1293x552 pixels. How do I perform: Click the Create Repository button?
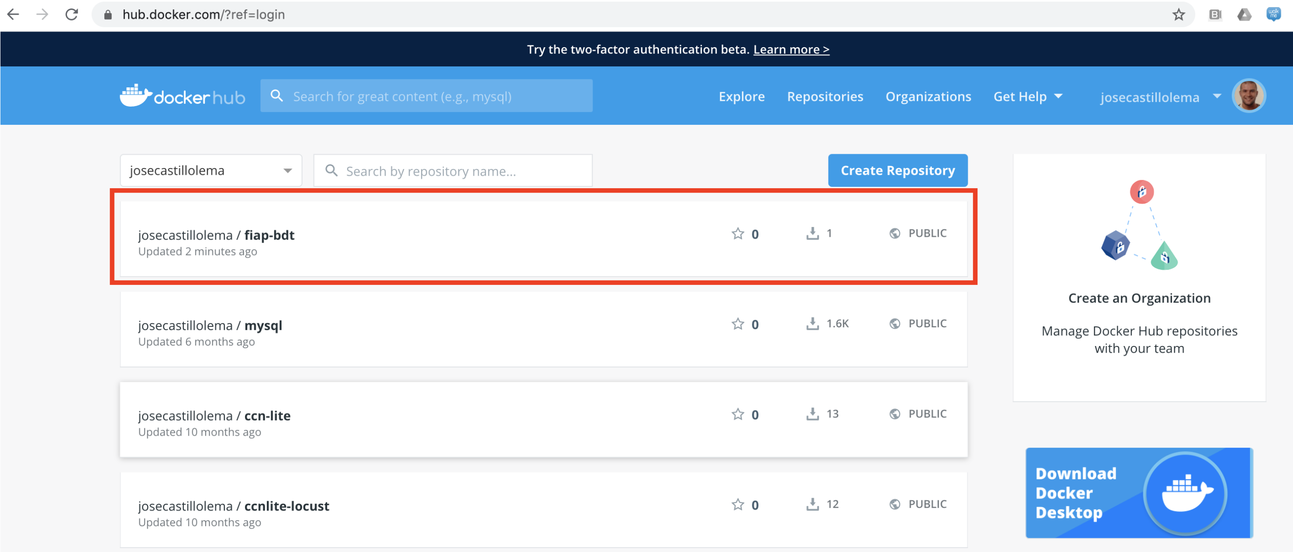coord(898,171)
